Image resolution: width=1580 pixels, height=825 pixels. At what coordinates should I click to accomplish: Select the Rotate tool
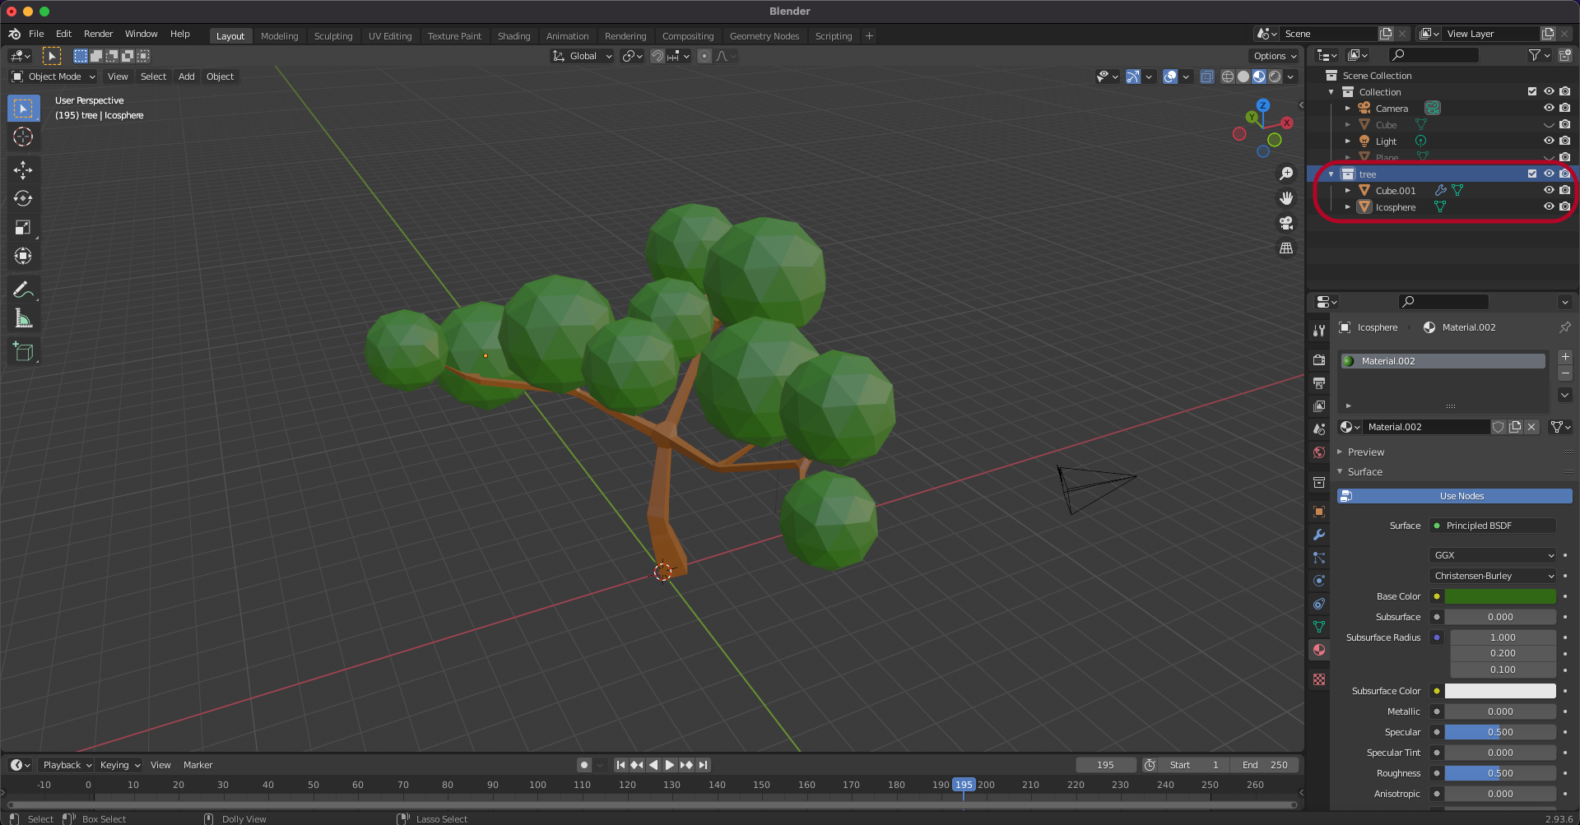point(23,199)
